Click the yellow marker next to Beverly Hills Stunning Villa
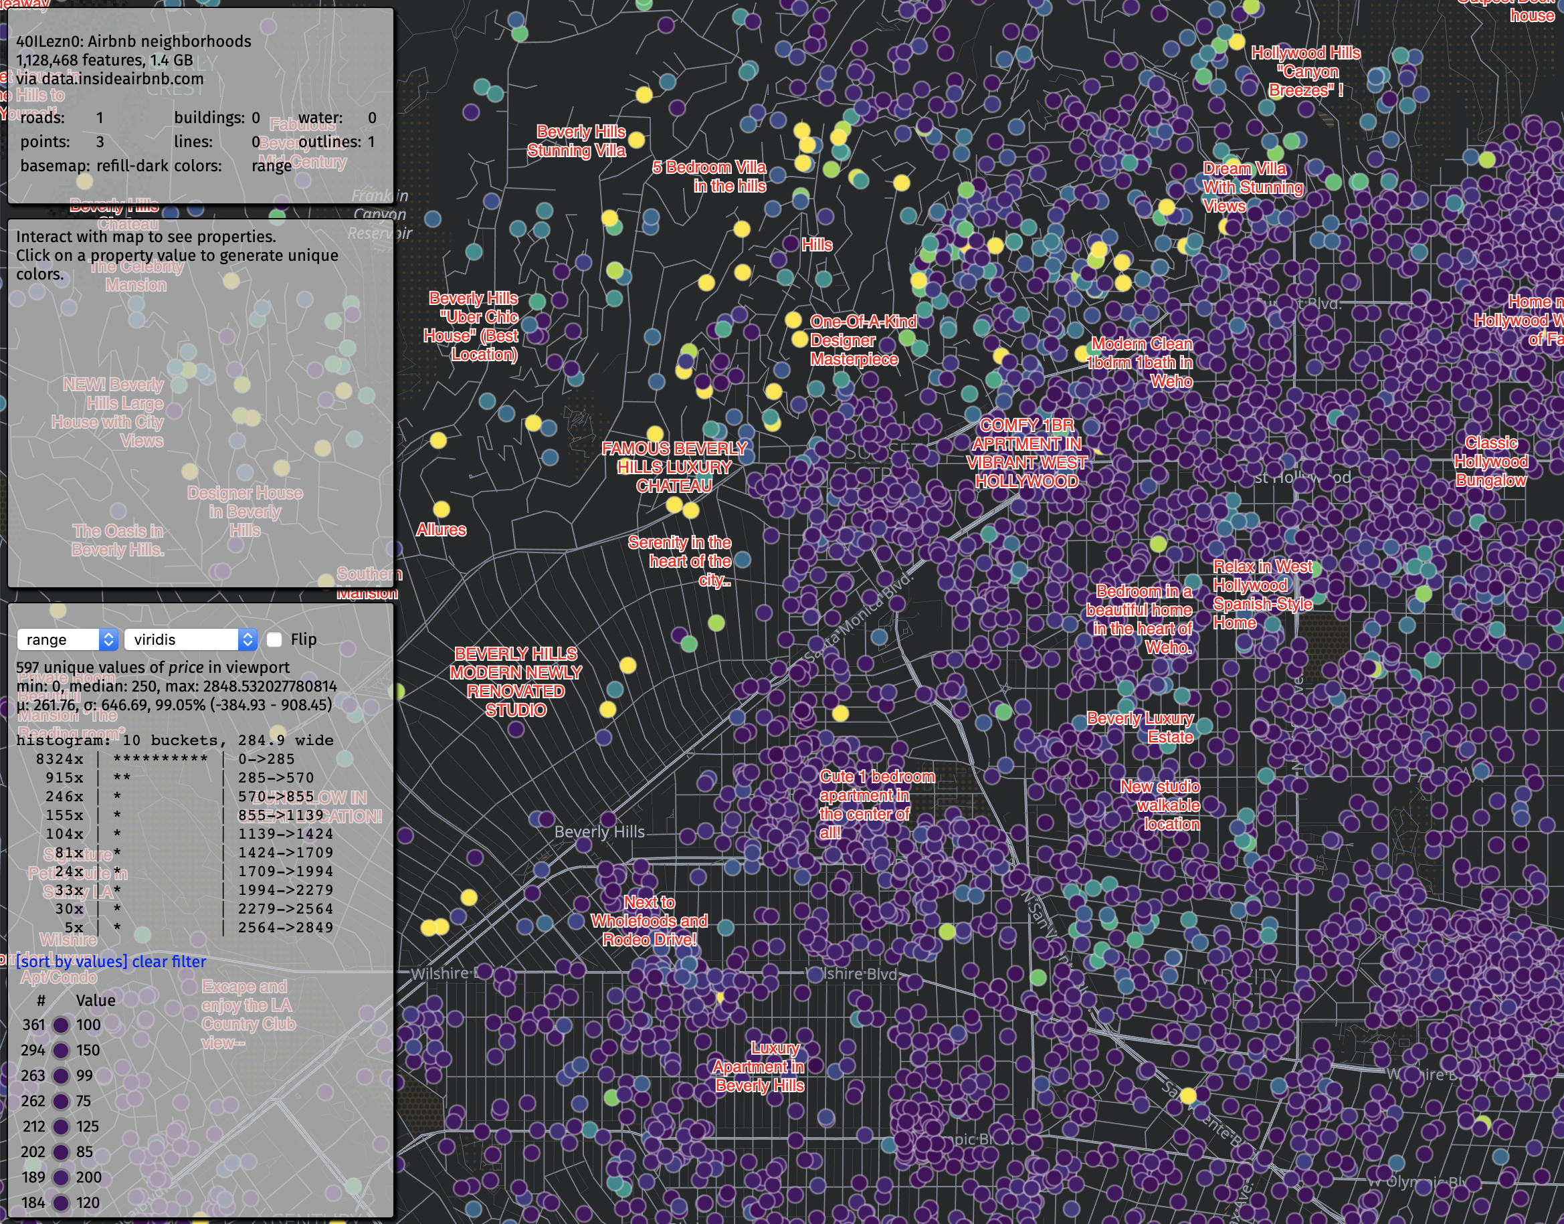 [636, 140]
